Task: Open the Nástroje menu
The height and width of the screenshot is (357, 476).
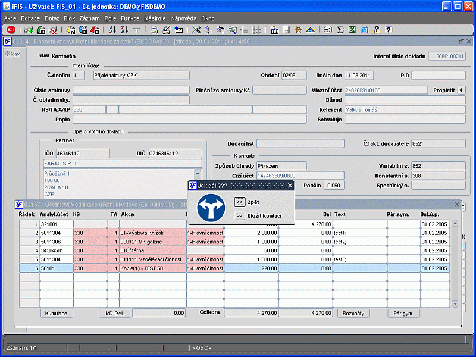Action: 155,18
